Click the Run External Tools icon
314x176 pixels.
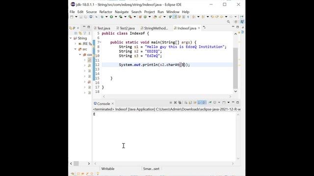[x=130, y=17]
